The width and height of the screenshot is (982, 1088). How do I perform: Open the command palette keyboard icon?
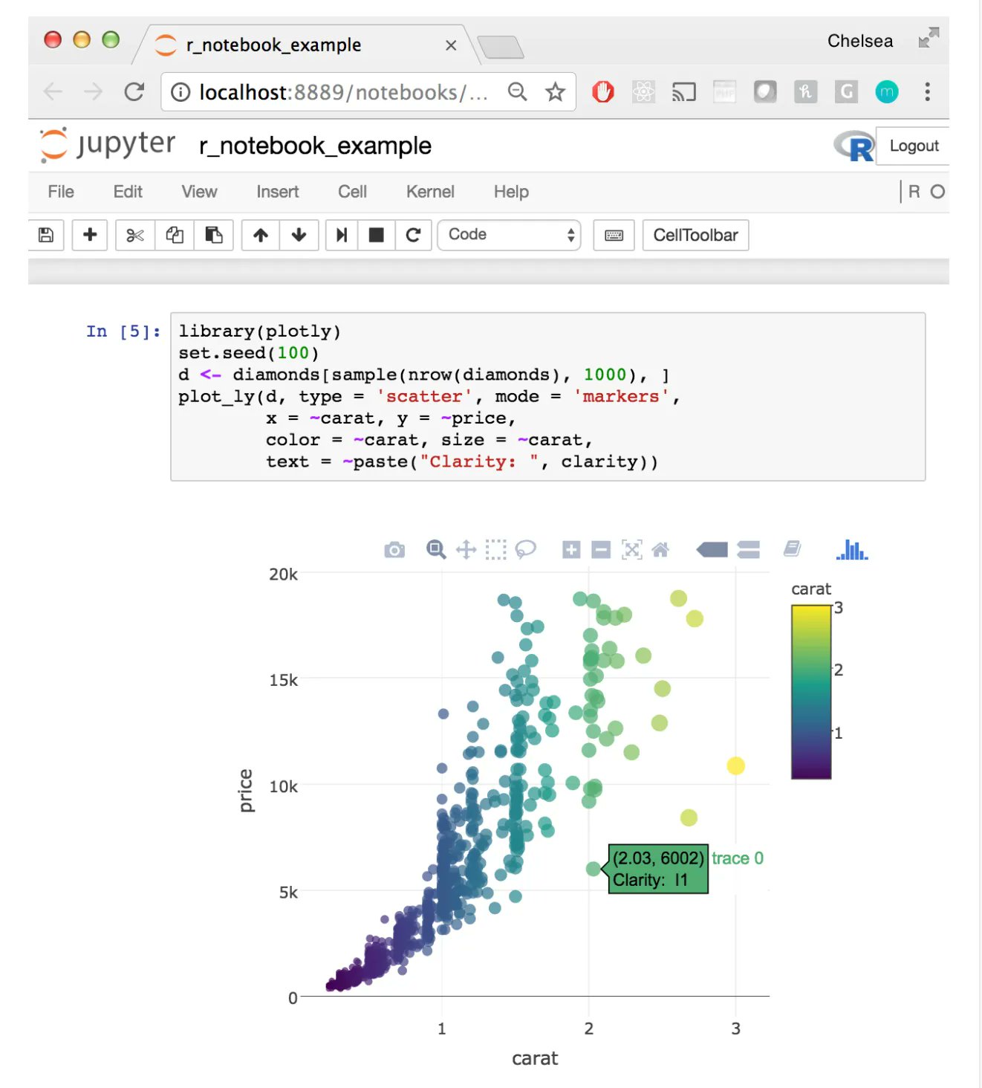tap(614, 236)
